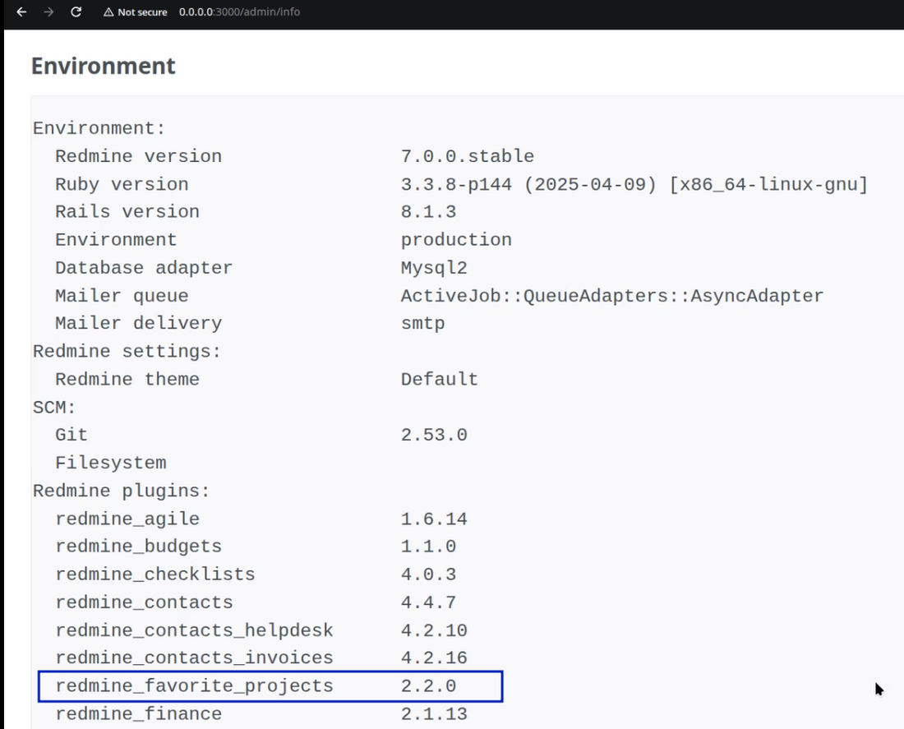
Task: Click the Not secure warning indicator
Action: [135, 12]
